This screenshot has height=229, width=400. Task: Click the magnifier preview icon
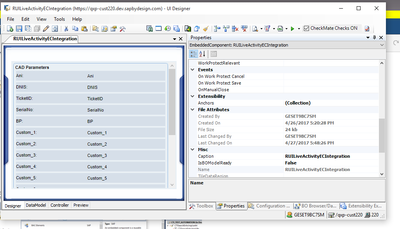(x=255, y=29)
